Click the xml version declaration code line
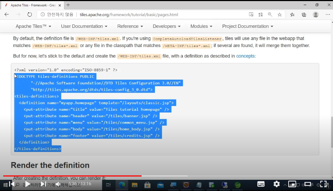The width and height of the screenshot is (333, 191). [x=66, y=70]
